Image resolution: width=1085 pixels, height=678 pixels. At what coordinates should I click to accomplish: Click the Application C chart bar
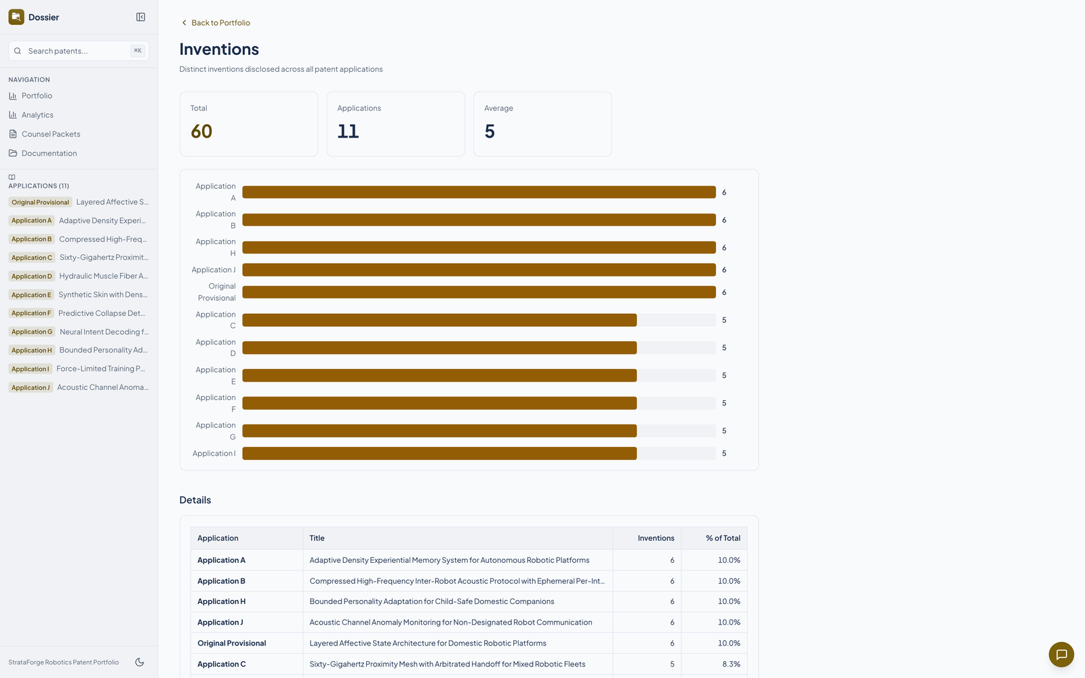click(439, 320)
